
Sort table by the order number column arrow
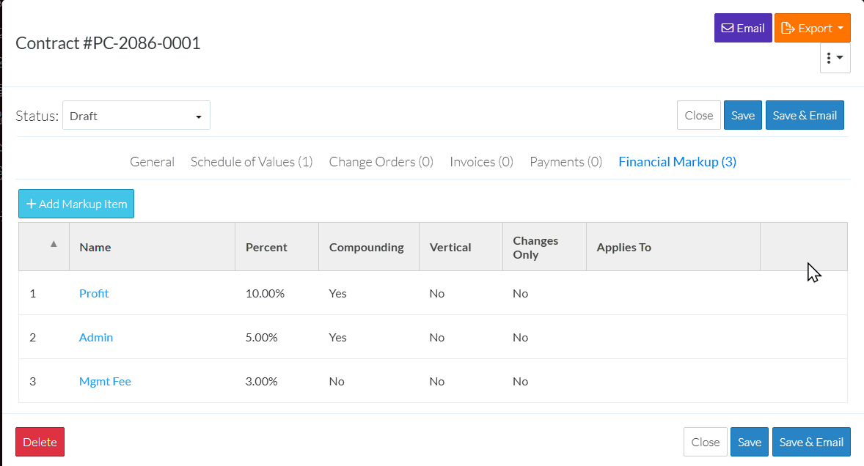pyautogui.click(x=53, y=245)
